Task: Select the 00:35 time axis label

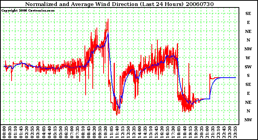Action: [x=10, y=132]
